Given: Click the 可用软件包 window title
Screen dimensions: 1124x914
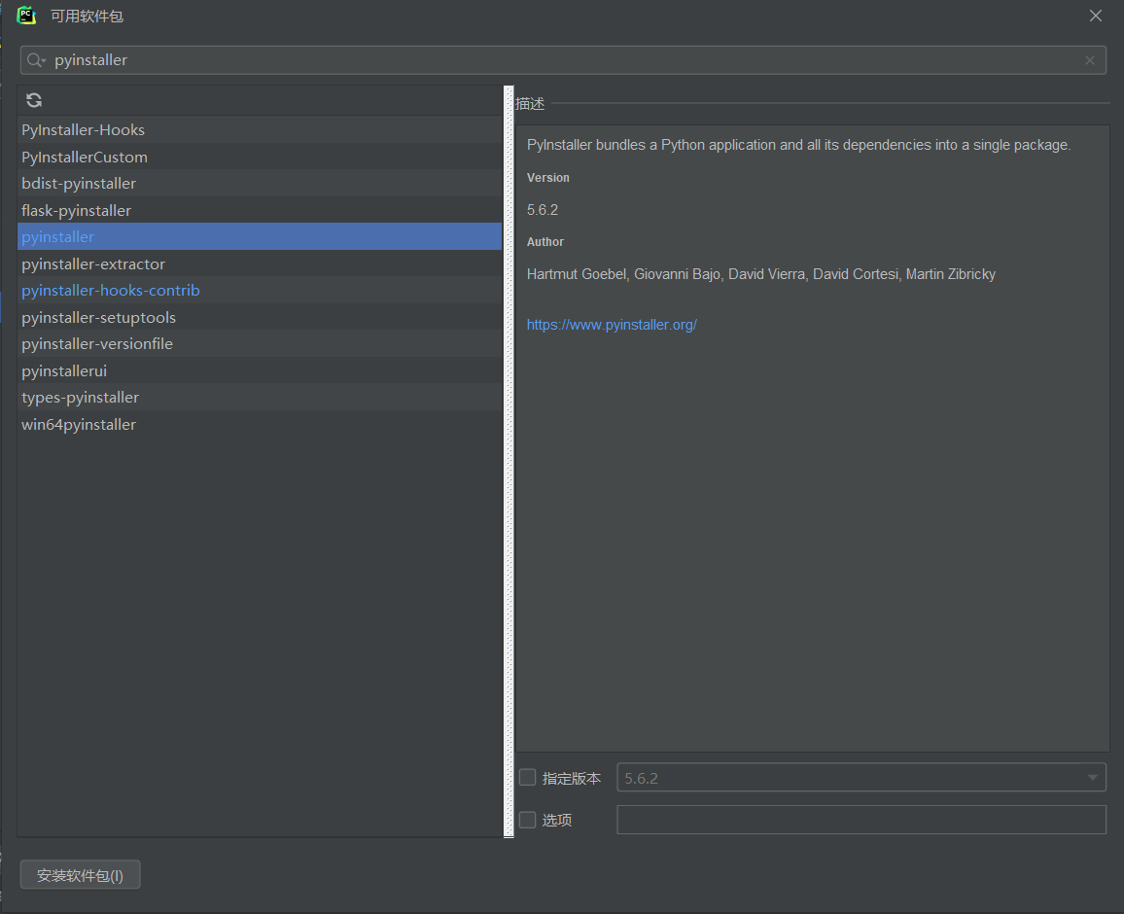Looking at the screenshot, I should 87,16.
